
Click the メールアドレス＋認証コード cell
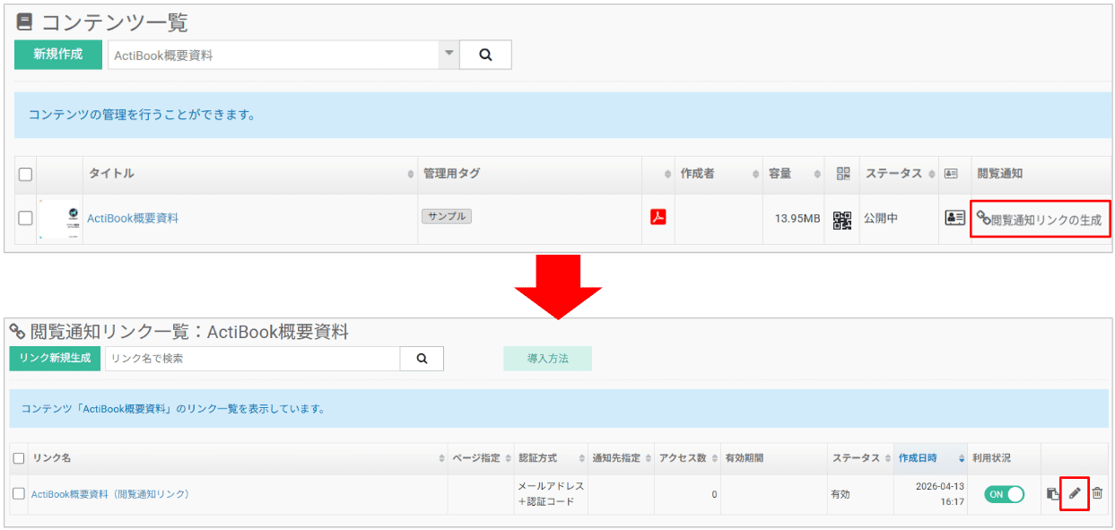point(551,494)
